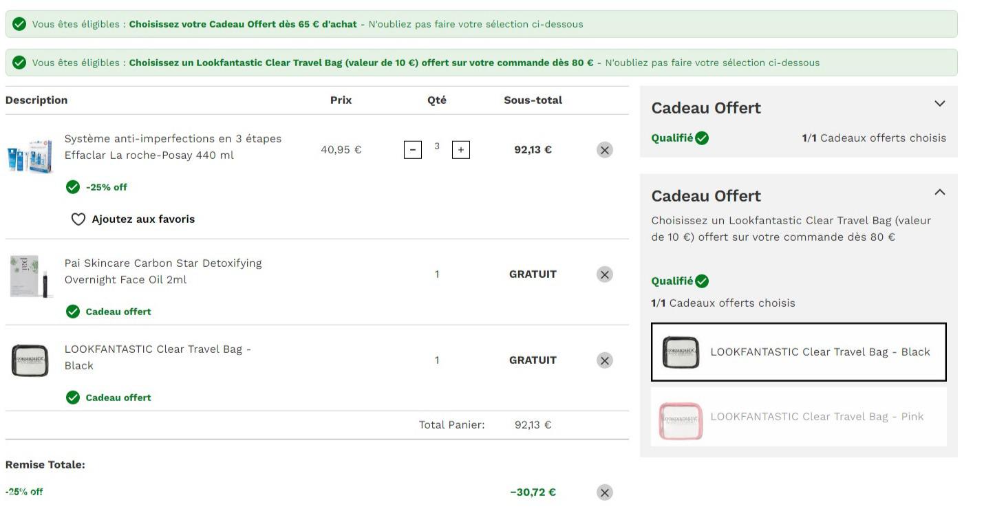Click the quantity value field
Image resolution: width=984 pixels, height=509 pixels.
click(x=437, y=147)
